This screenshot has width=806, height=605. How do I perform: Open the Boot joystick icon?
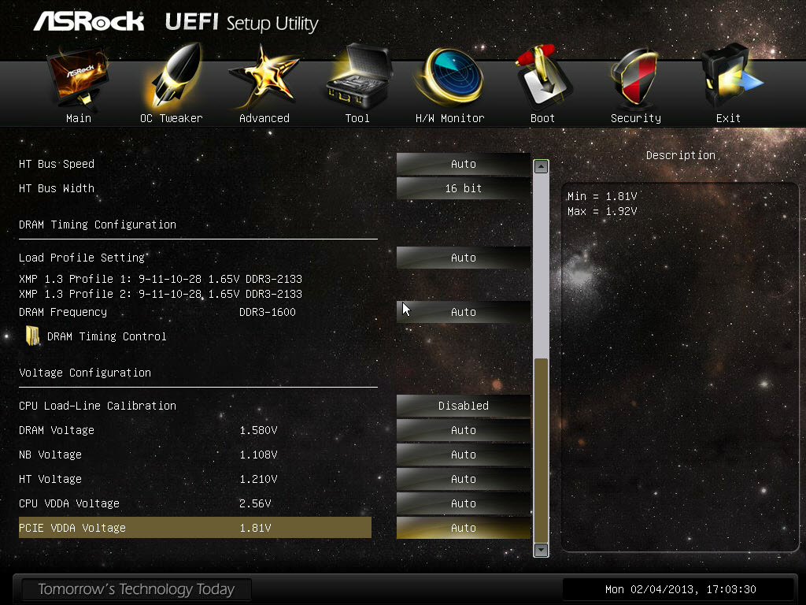(543, 76)
